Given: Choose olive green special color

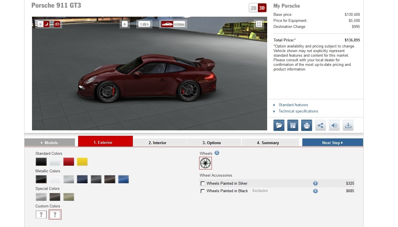Looking at the screenshot, I should pyautogui.click(x=69, y=197).
